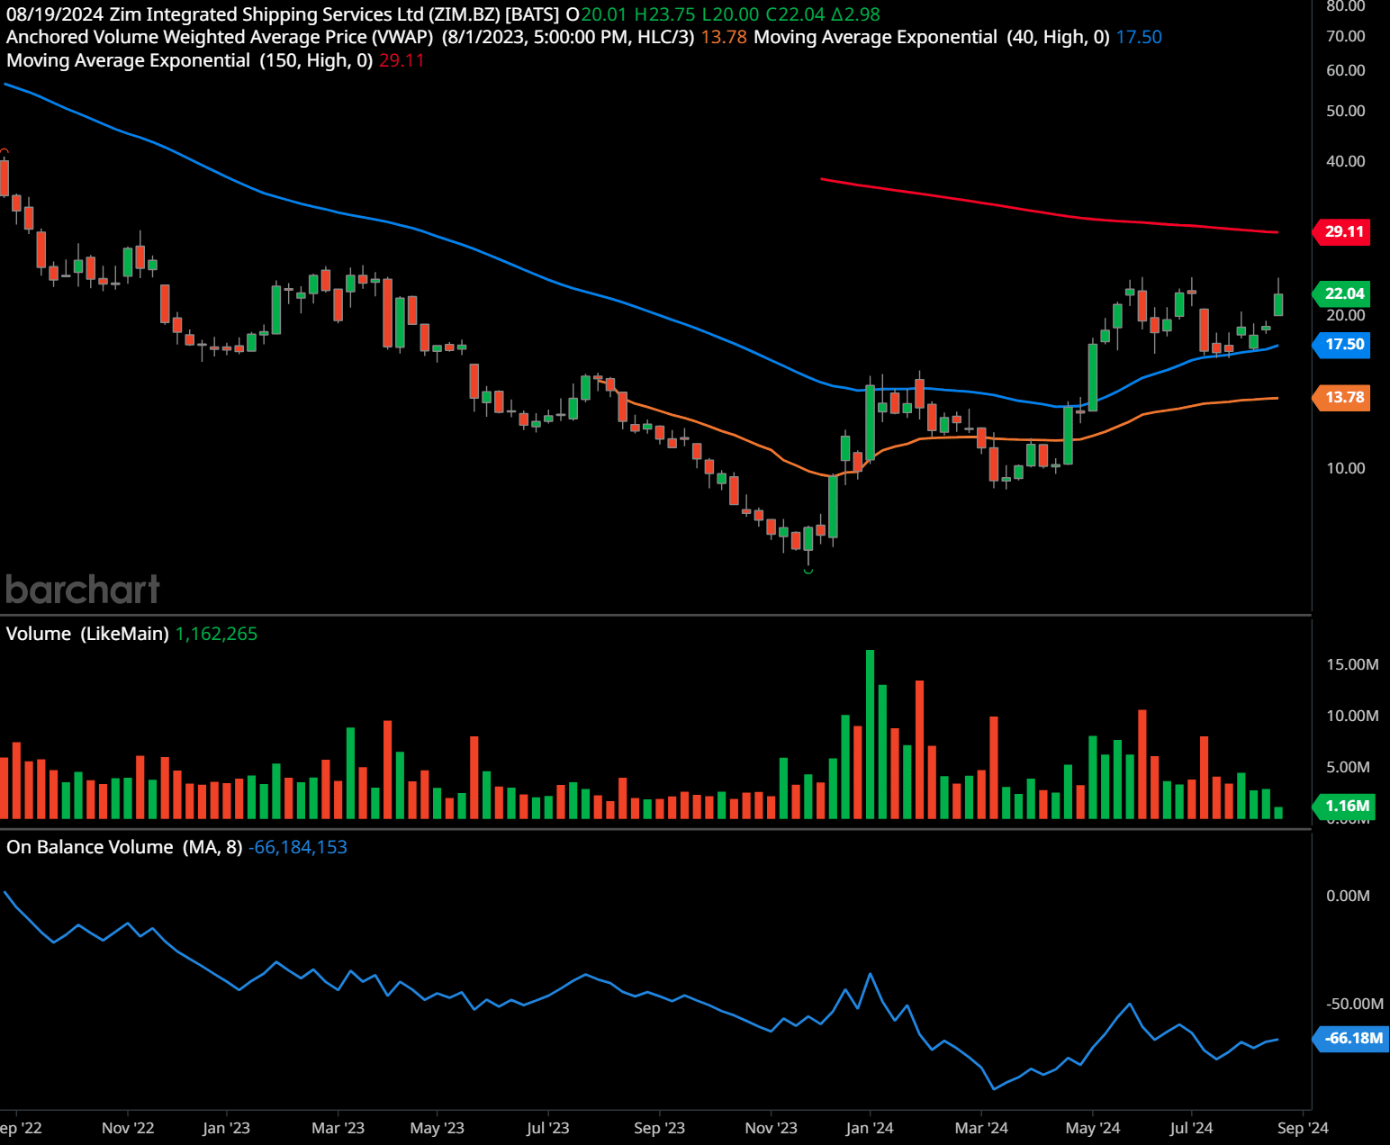Click the Volume (LikeMain) pane label
Screen dimensions: 1390x1145
click(x=87, y=634)
